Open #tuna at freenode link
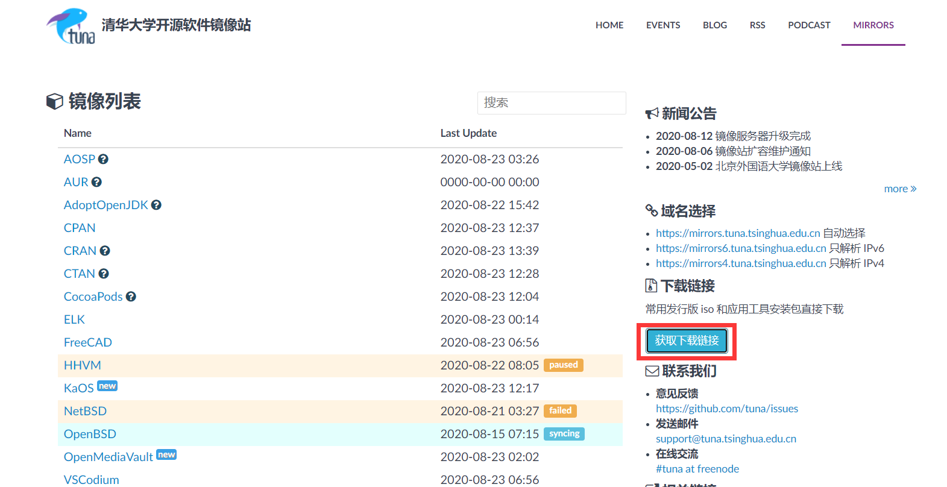 pyautogui.click(x=697, y=469)
